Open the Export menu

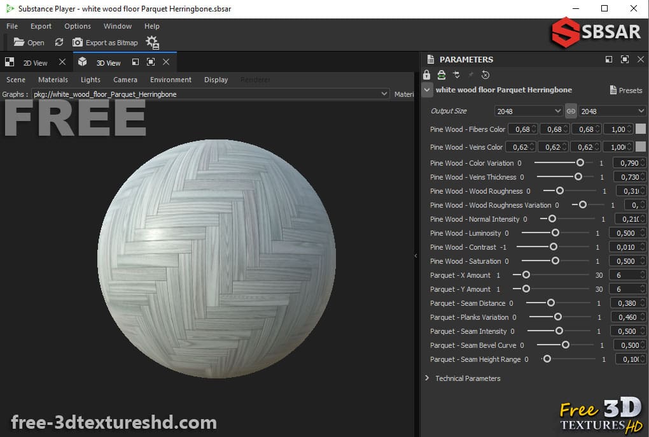pos(41,26)
